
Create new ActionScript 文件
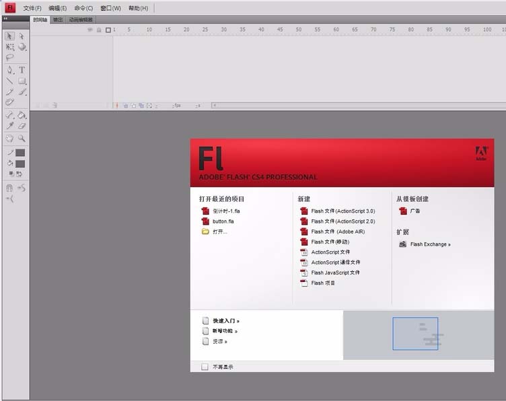point(324,252)
